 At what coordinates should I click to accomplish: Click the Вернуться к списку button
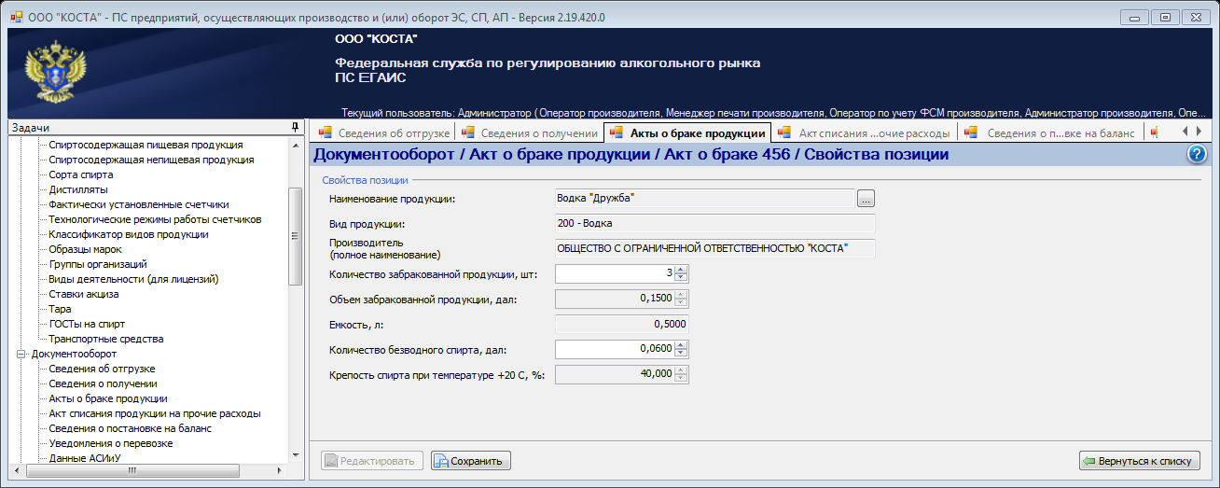(1140, 461)
